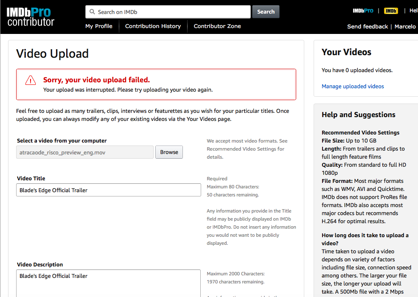418x297 pixels.
Task: Click into the Video Title field
Action: click(x=109, y=190)
